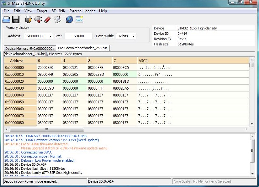Click the memory grid scrollbar down arrow
The width and height of the screenshot is (259, 187).
click(x=252, y=124)
